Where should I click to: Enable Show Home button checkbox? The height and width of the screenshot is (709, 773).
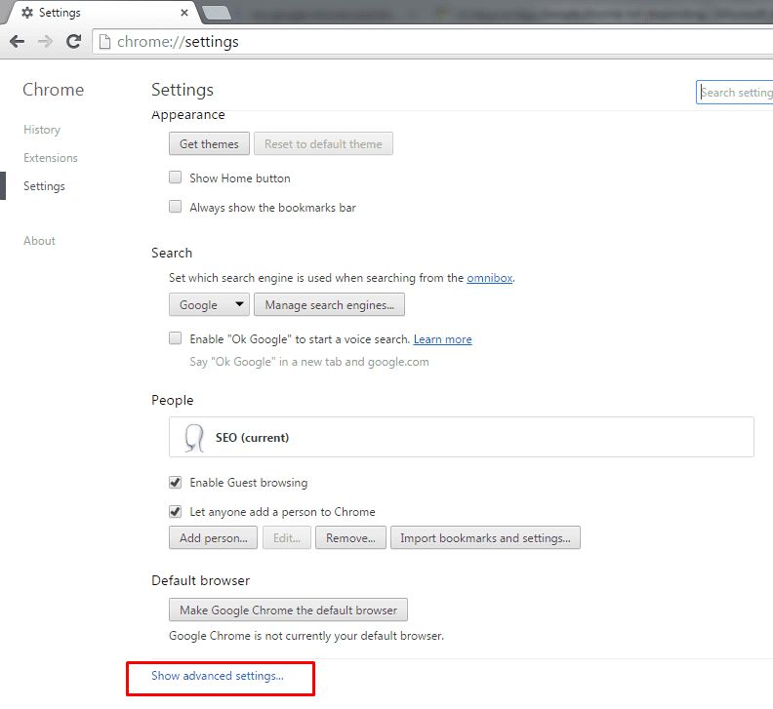[175, 177]
